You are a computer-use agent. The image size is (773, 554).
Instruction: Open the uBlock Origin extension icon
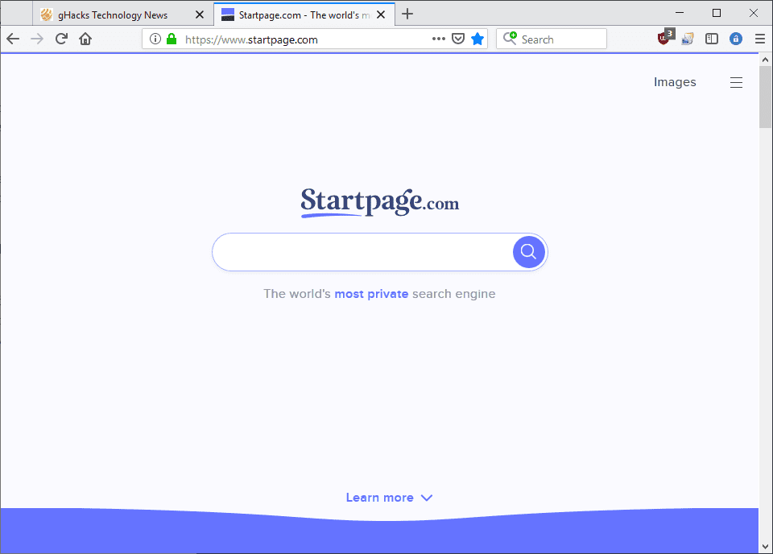coord(666,38)
